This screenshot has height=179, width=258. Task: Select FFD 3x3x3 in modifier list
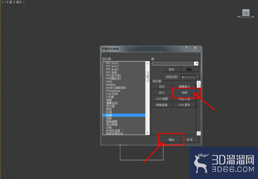pos(112,66)
